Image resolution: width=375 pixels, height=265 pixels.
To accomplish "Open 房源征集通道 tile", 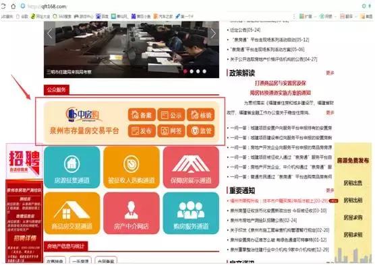I will 71,167.
